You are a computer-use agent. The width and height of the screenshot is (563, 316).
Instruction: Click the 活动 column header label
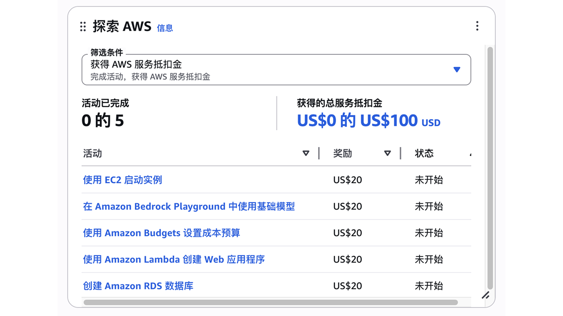tap(93, 153)
